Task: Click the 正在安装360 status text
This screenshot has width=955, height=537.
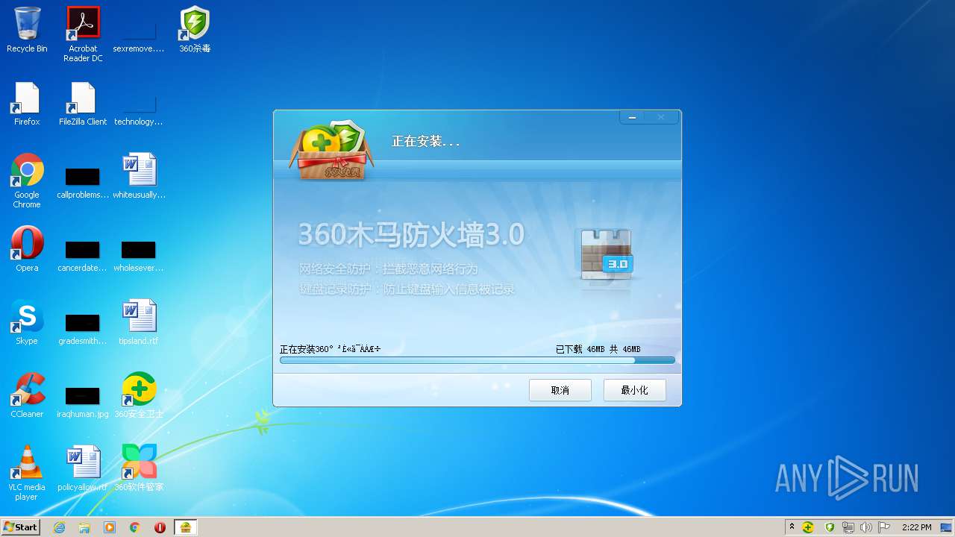Action: (331, 349)
